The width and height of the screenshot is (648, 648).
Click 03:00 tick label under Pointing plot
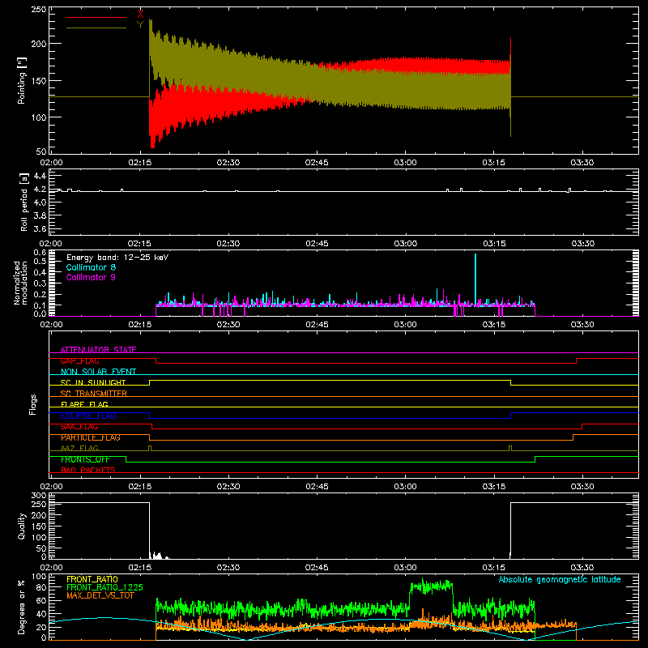(405, 163)
